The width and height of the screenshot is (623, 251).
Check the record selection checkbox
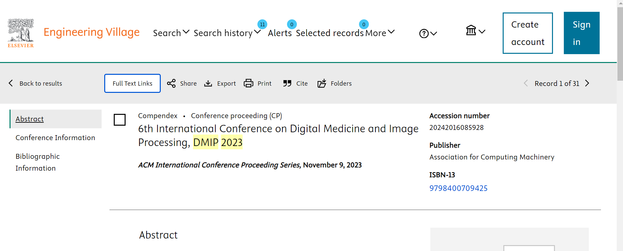pyautogui.click(x=120, y=120)
